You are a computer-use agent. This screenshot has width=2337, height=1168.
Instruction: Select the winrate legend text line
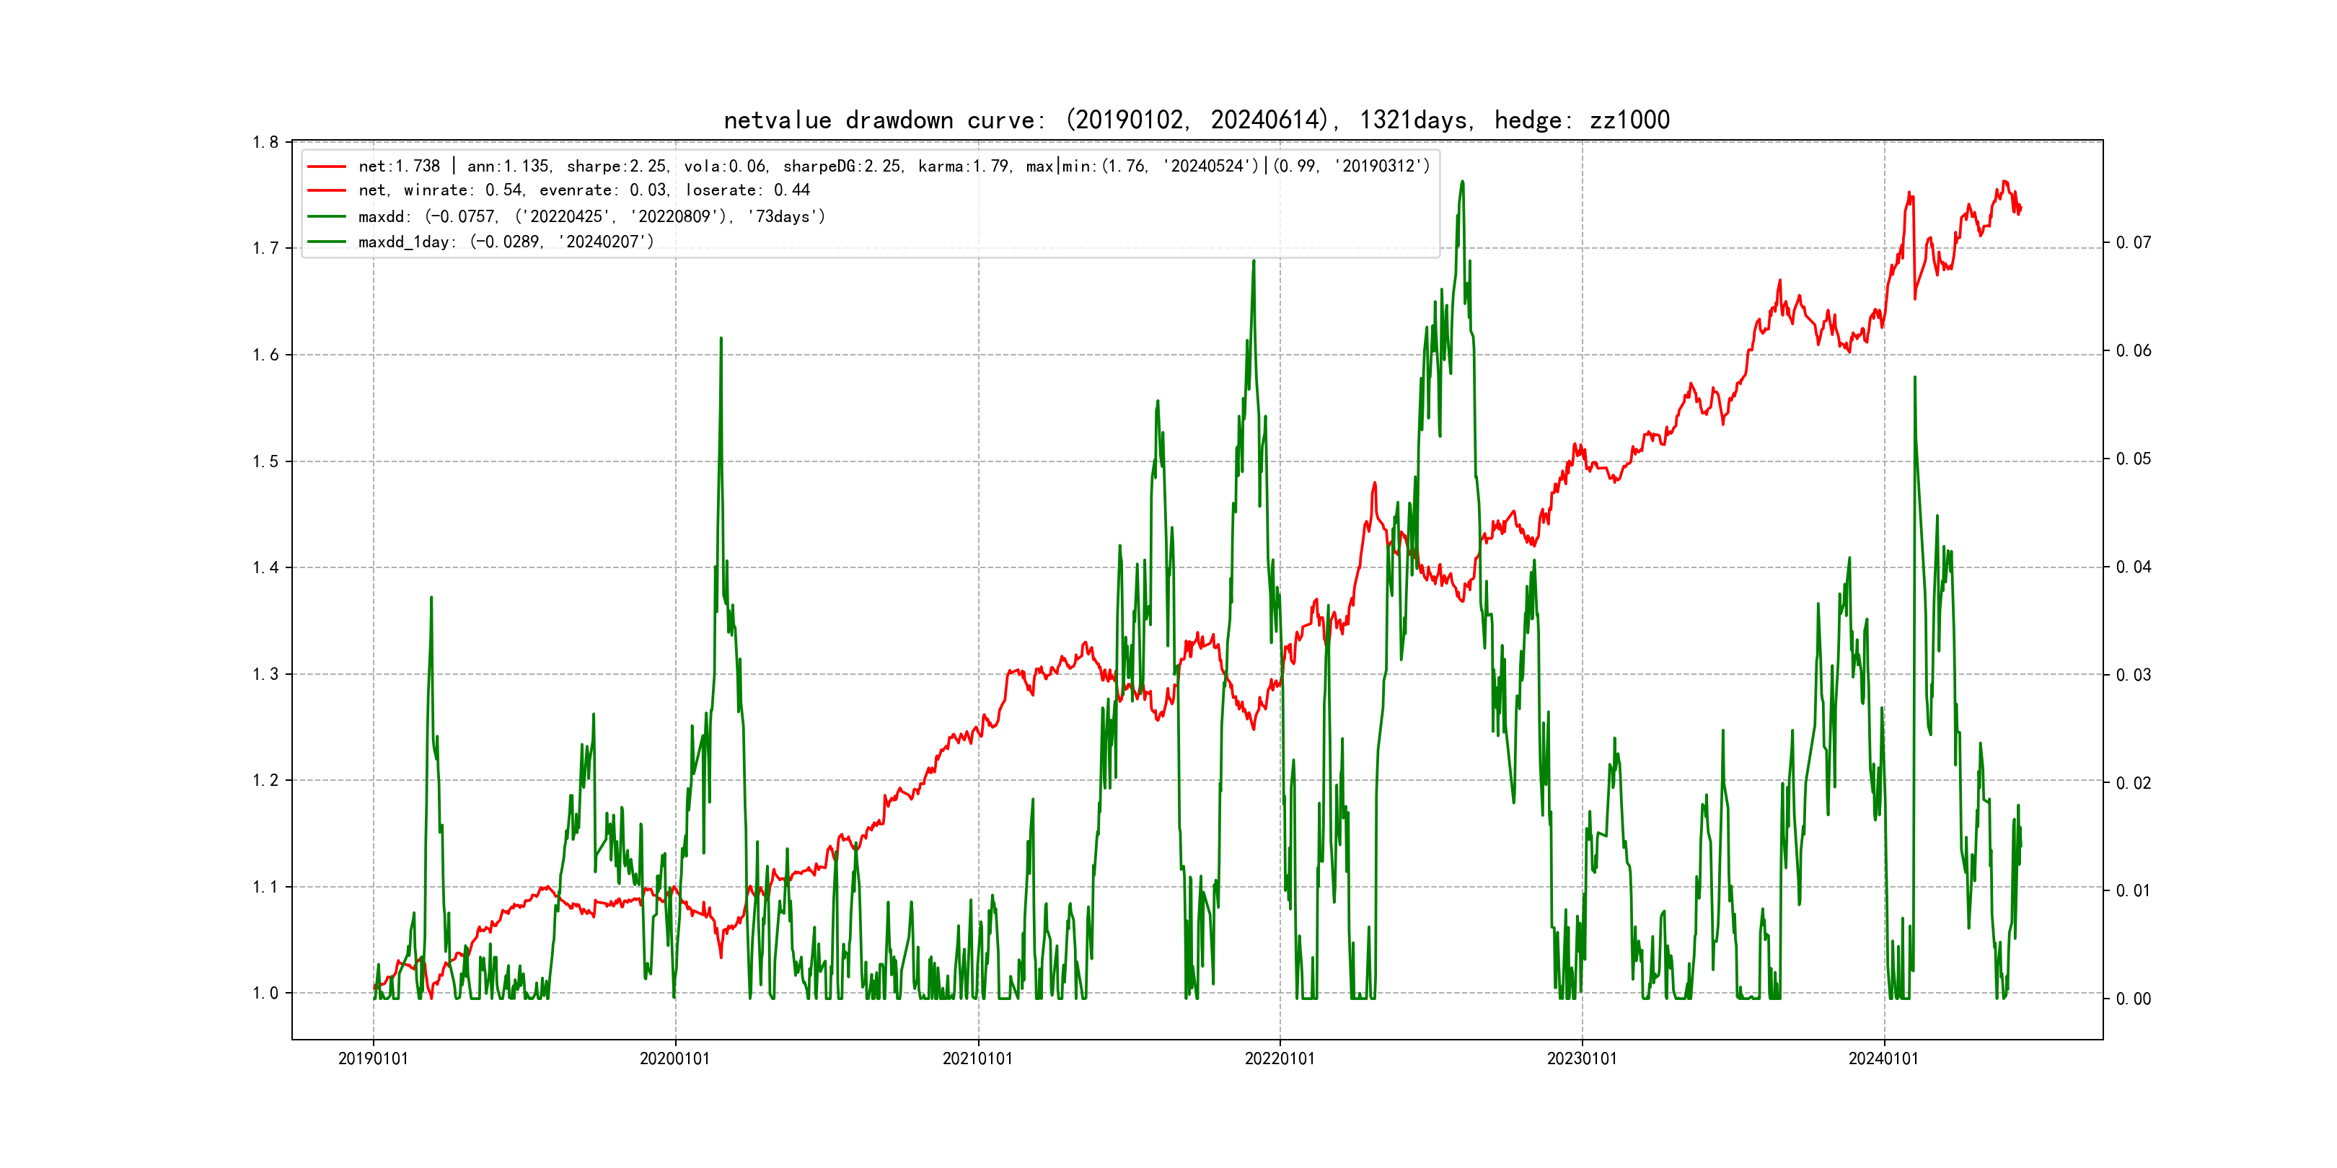tap(584, 190)
